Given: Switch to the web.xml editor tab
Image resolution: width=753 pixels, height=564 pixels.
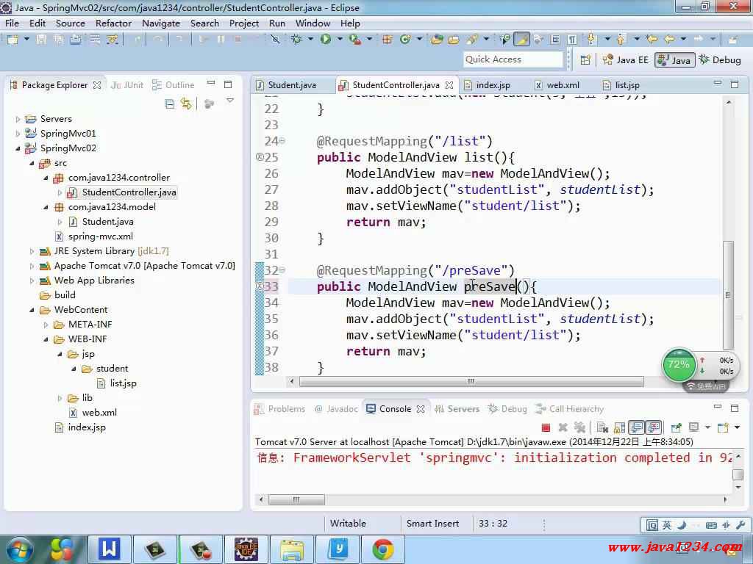Looking at the screenshot, I should pyautogui.click(x=563, y=85).
